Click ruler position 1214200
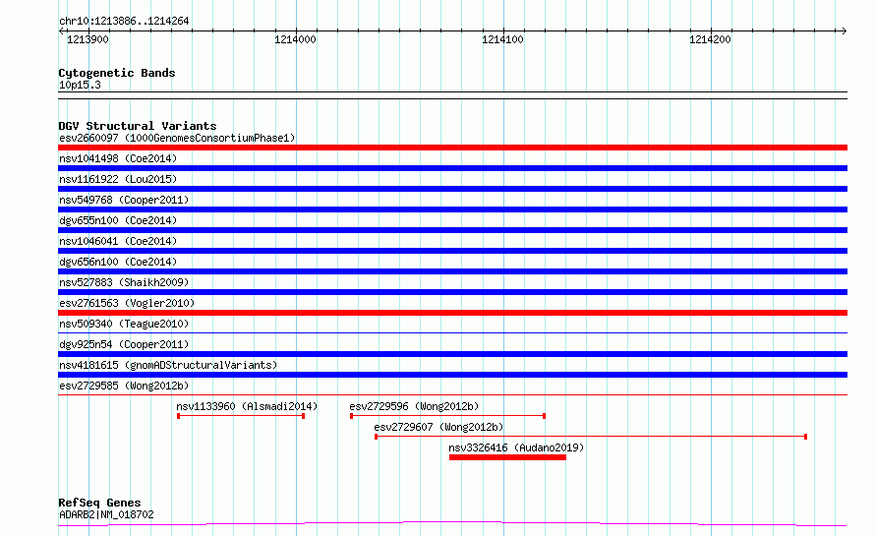Image resolution: width=875 pixels, height=536 pixels. (x=710, y=39)
